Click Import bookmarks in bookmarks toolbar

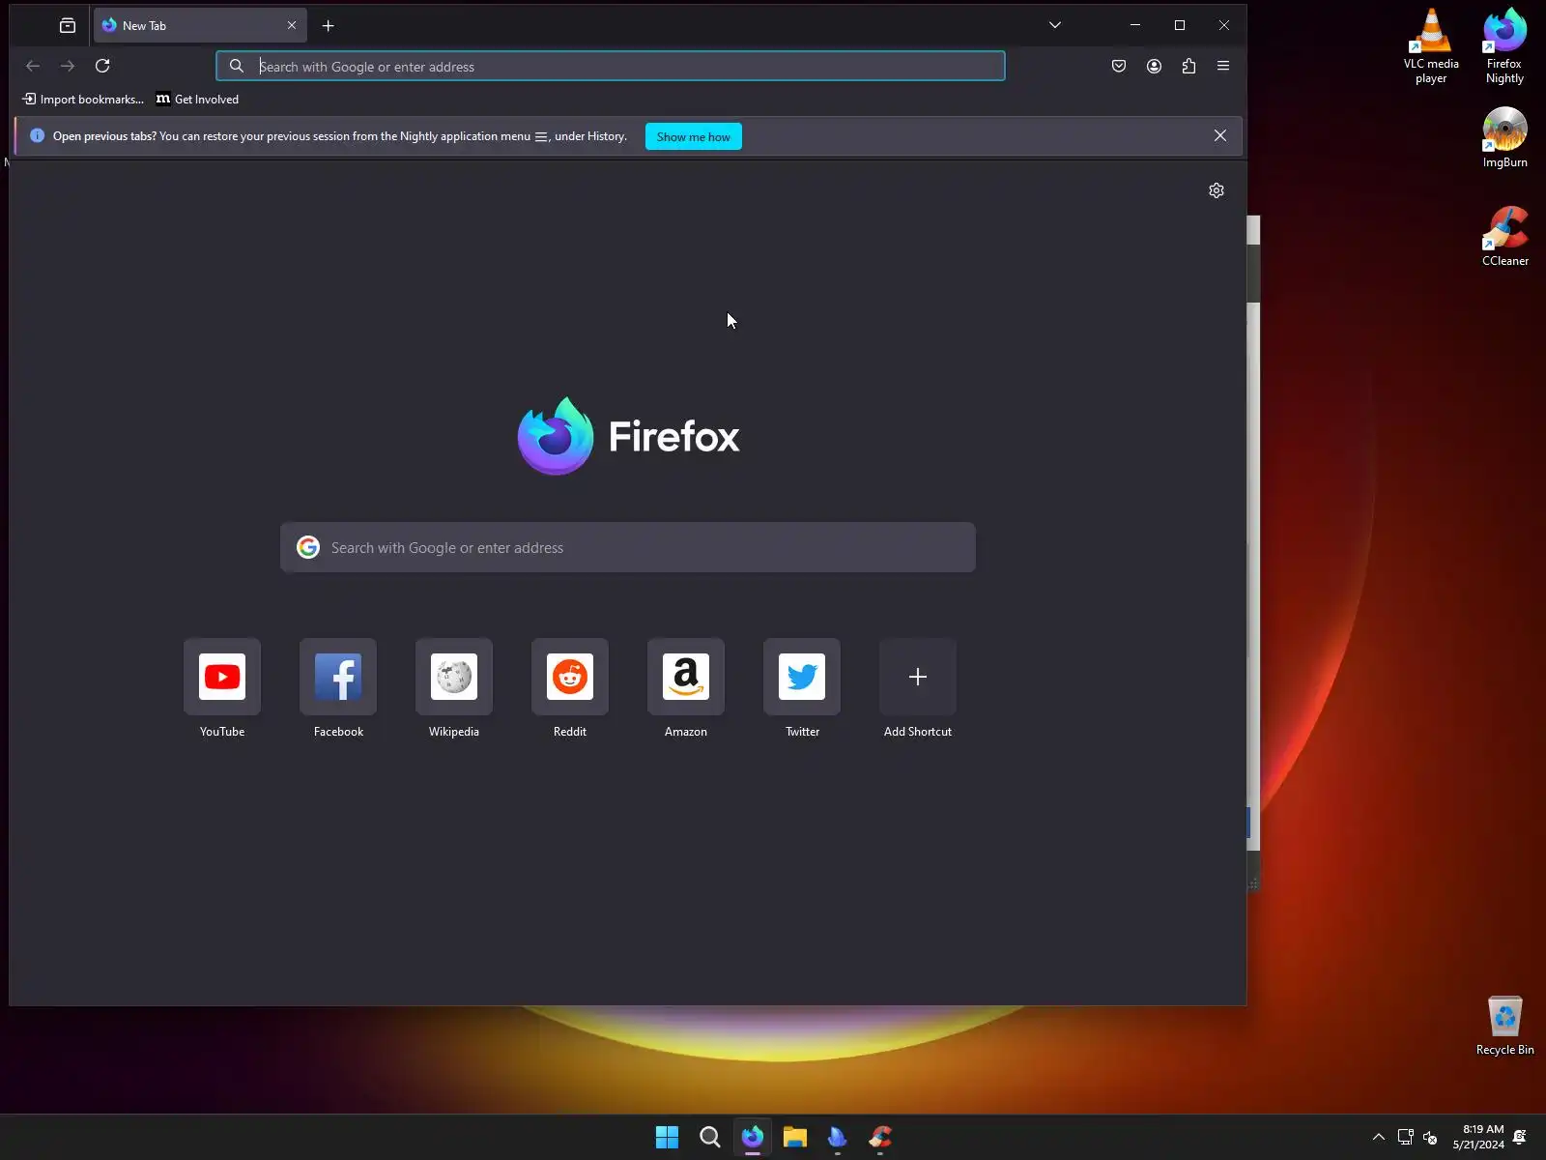(83, 100)
